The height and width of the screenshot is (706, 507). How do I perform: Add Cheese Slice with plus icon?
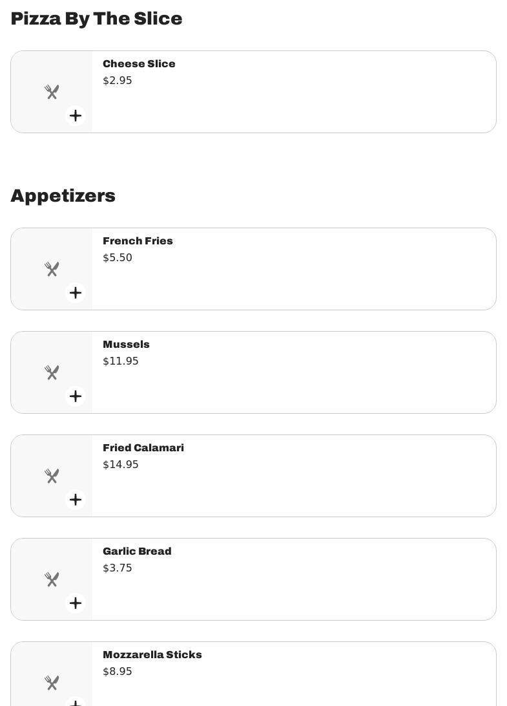click(76, 116)
